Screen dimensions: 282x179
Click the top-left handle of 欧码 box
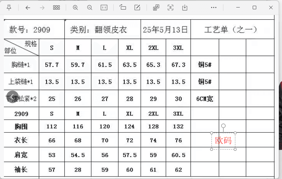tap(212, 133)
